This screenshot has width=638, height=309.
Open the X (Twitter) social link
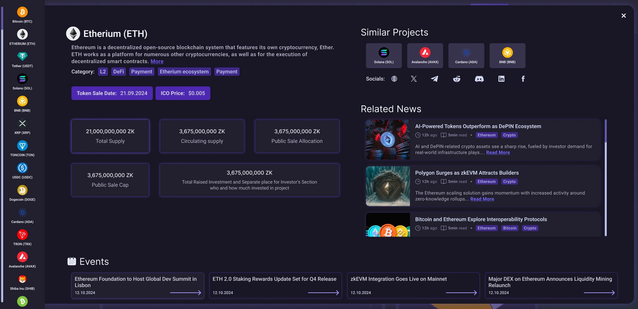coord(414,79)
